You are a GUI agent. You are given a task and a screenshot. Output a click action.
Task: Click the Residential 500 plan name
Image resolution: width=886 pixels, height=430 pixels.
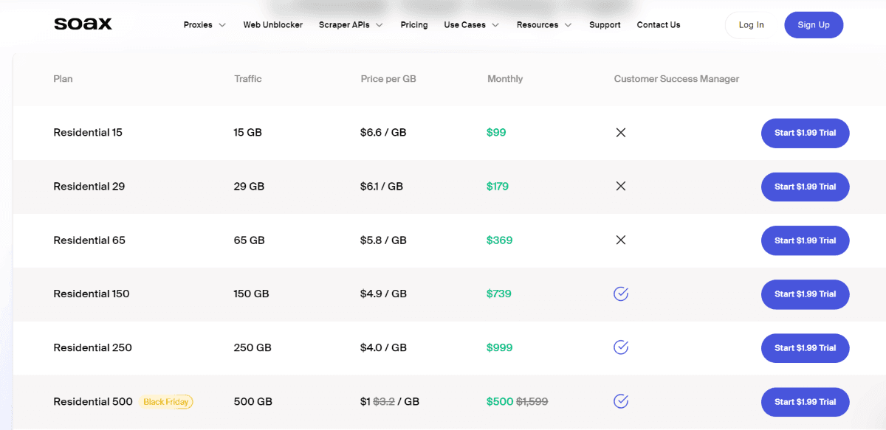(x=93, y=401)
